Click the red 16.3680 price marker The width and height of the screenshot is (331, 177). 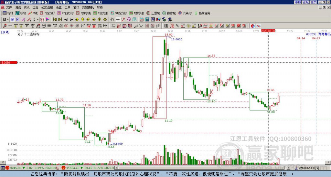9,62
